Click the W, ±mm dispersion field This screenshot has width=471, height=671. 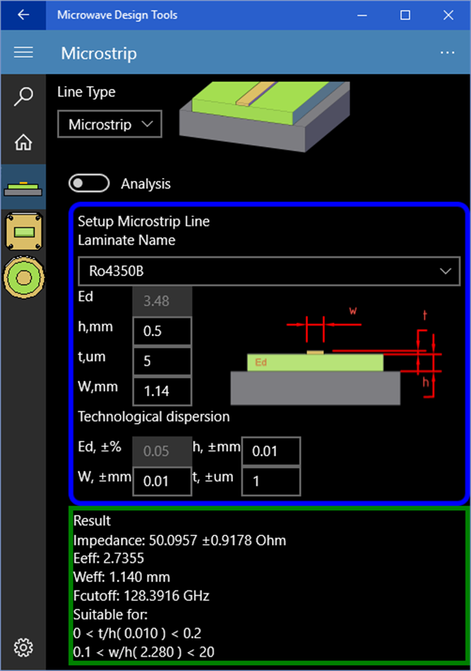point(162,481)
